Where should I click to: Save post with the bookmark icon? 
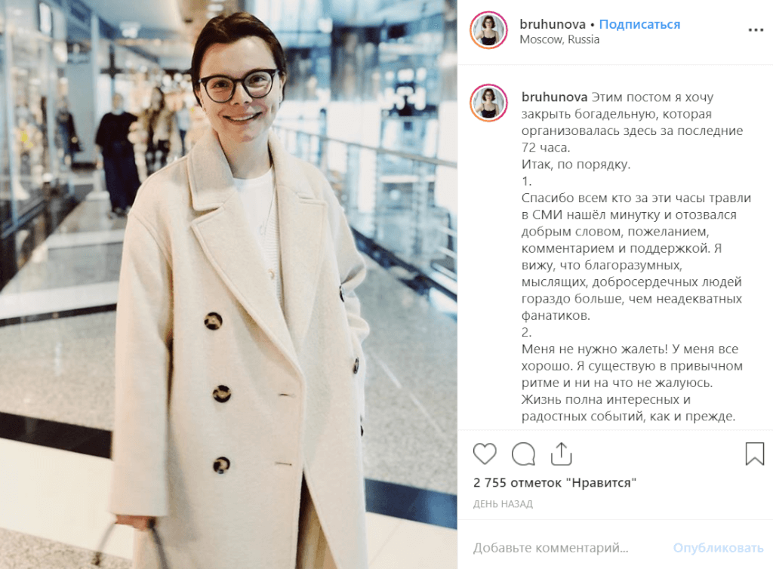tap(754, 454)
